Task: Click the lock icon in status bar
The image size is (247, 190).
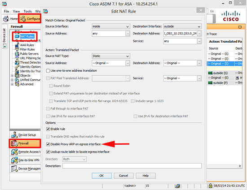Action: point(210,186)
